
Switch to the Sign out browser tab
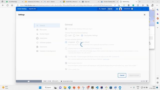90,2
